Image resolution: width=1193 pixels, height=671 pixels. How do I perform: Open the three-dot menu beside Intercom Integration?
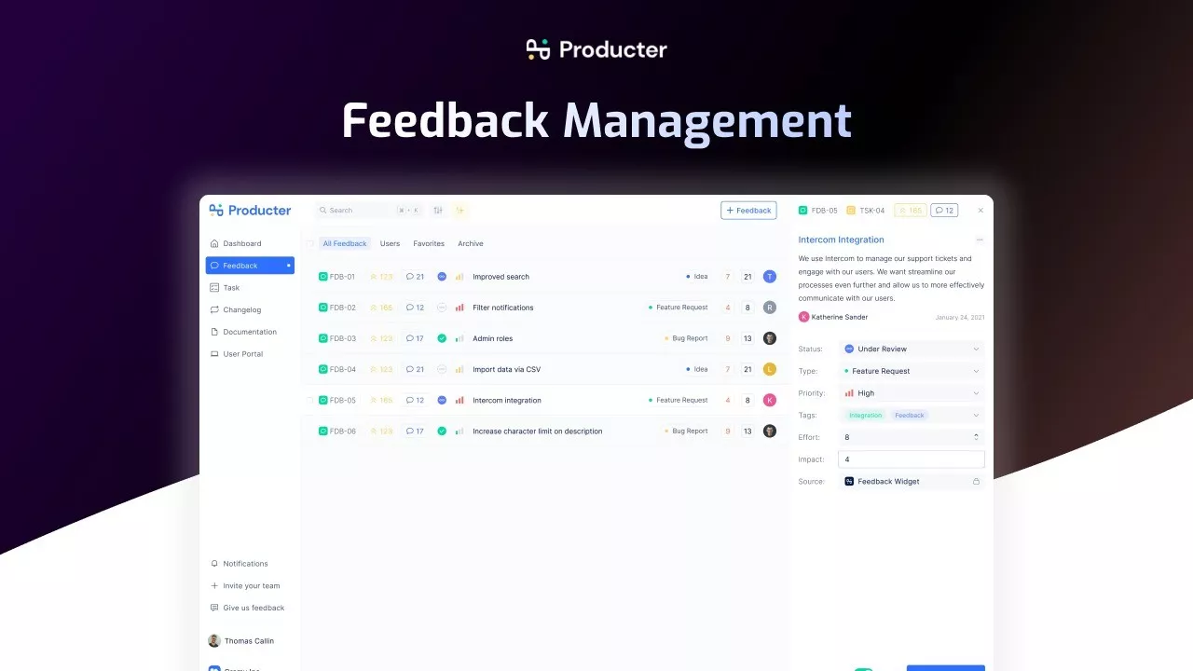[x=979, y=240]
